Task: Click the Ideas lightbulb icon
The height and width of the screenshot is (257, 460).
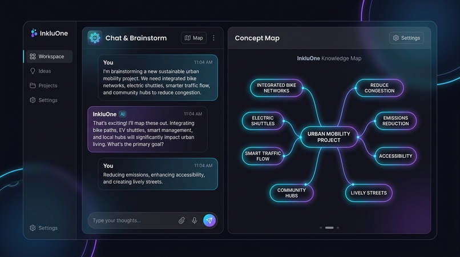Action: [x=33, y=71]
